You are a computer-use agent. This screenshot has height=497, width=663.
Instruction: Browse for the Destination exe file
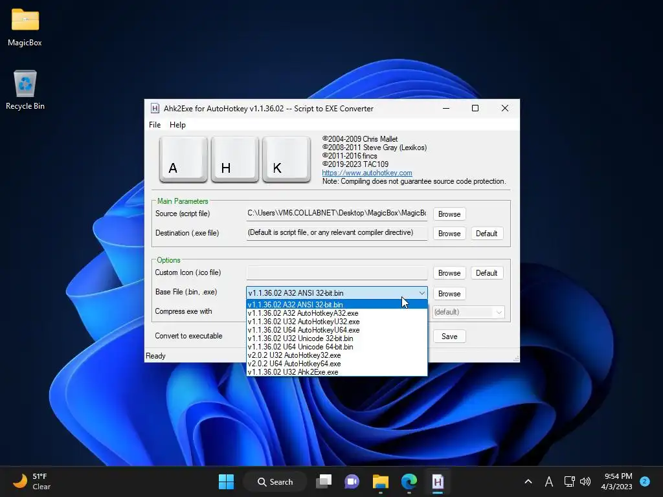coord(449,233)
